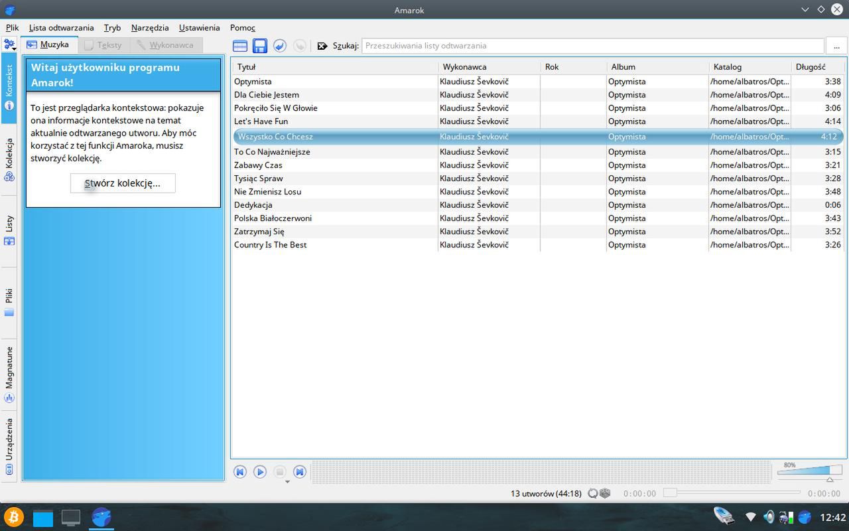Select the track Dla Ciebie Jestem

[538, 95]
